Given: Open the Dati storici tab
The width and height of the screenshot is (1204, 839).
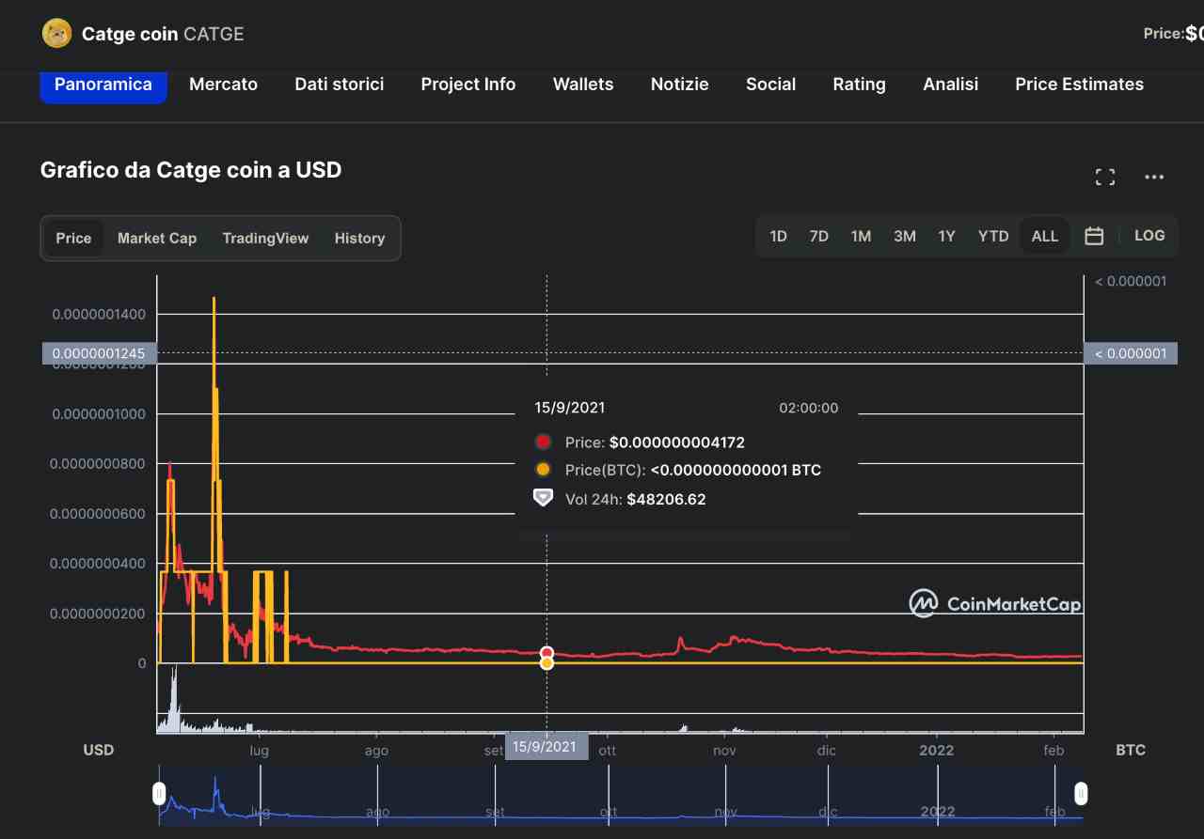Looking at the screenshot, I should click(x=340, y=85).
